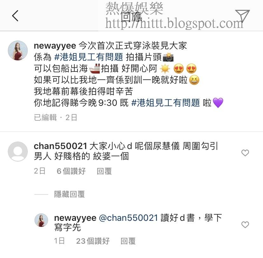
Task: Like chan550021's comment with heart icon
Action: click(245, 153)
